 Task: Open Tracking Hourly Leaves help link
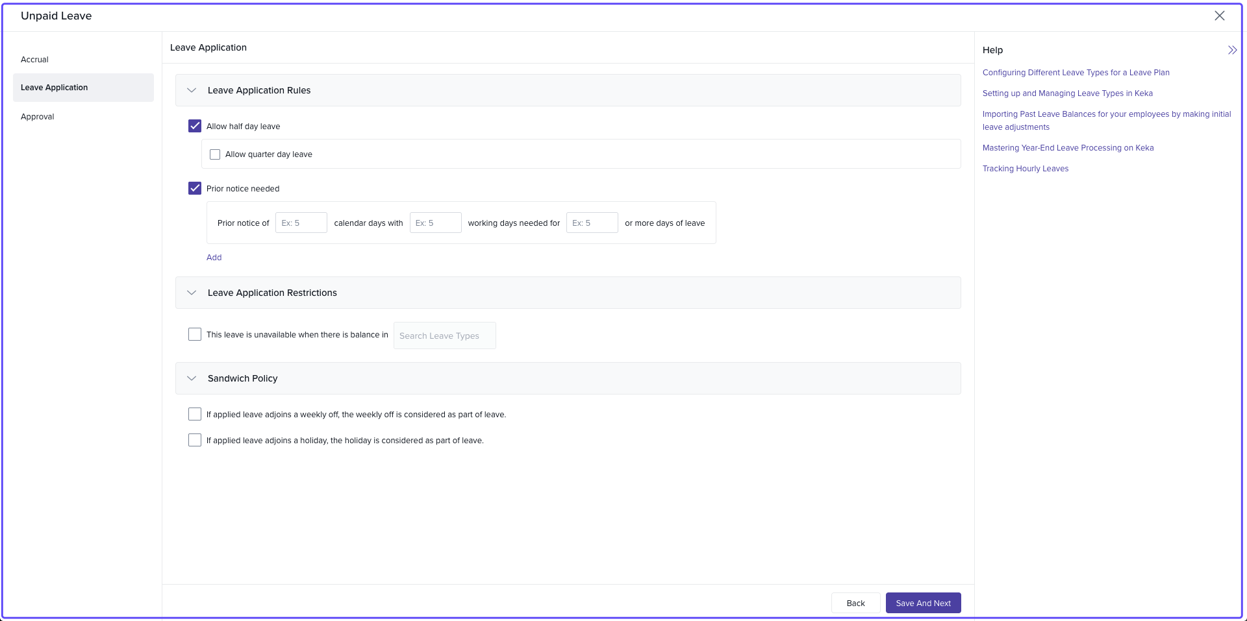tap(1025, 169)
